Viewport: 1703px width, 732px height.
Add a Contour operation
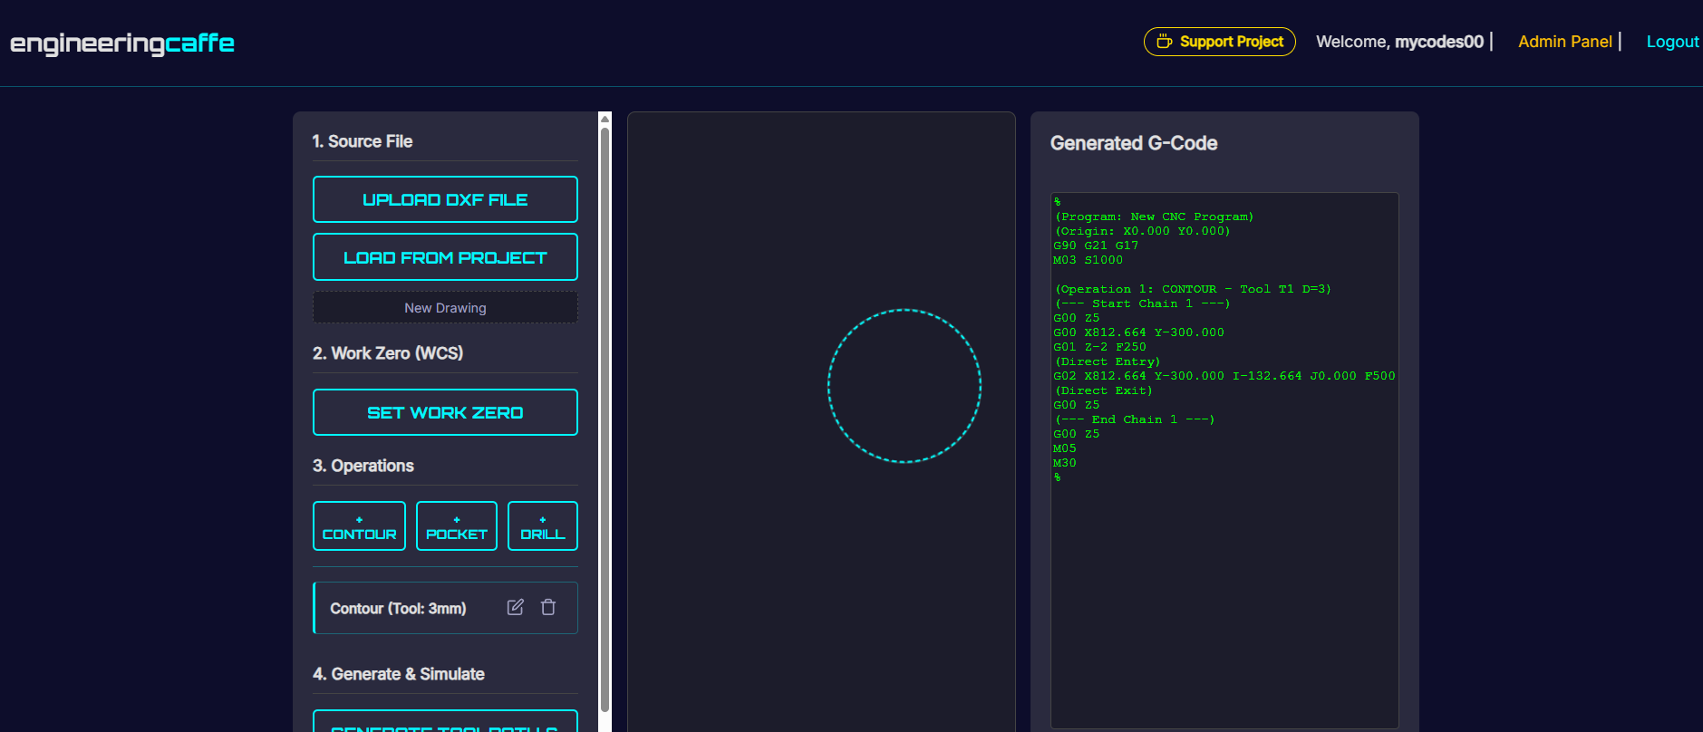[x=359, y=526]
